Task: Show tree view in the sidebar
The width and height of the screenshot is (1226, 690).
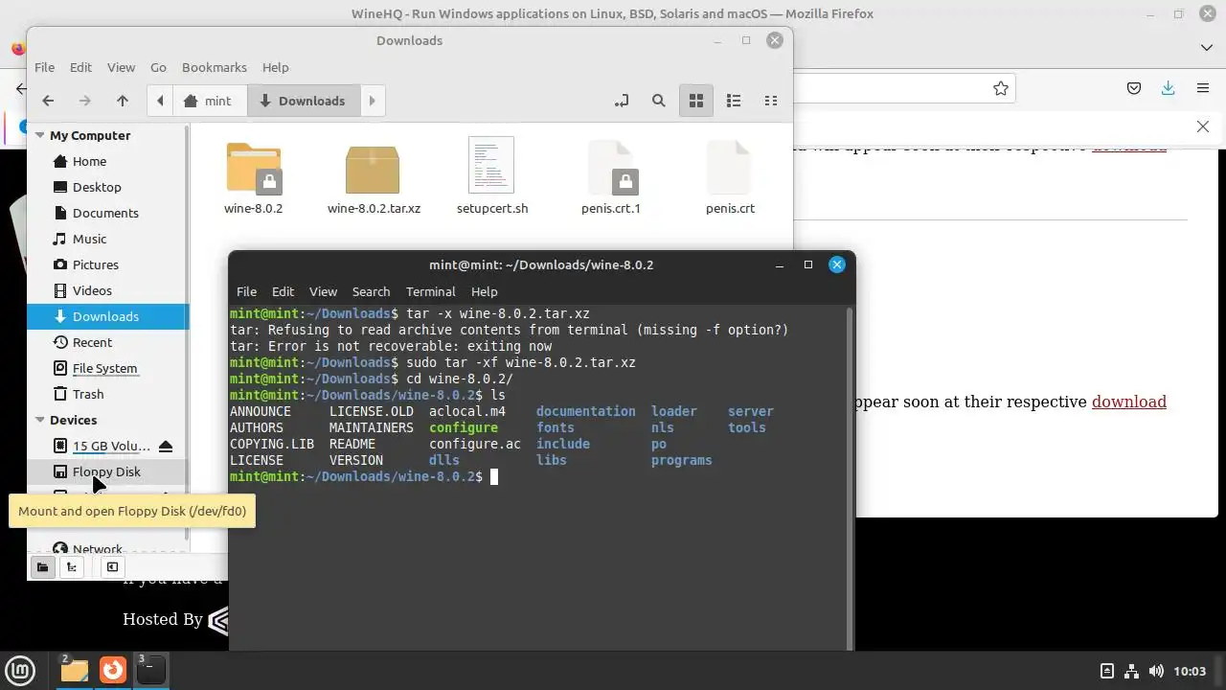Action: tap(72, 567)
